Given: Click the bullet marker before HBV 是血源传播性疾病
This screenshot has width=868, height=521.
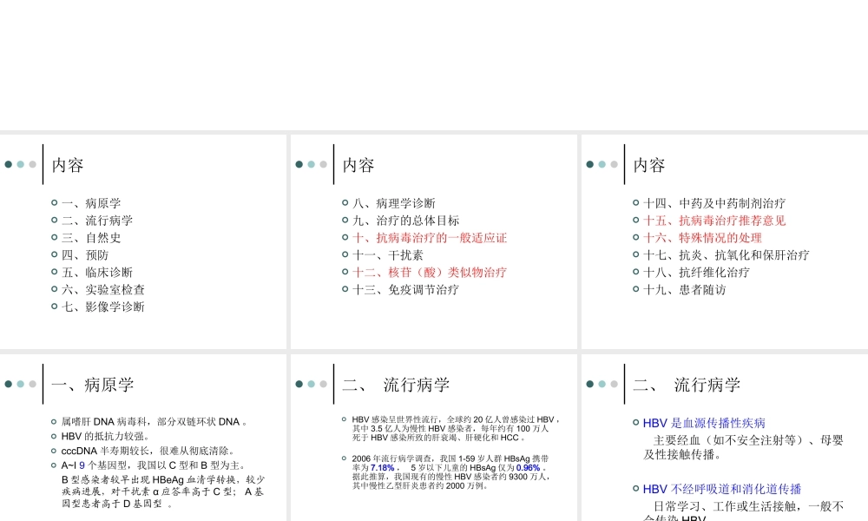Looking at the screenshot, I should coord(635,423).
